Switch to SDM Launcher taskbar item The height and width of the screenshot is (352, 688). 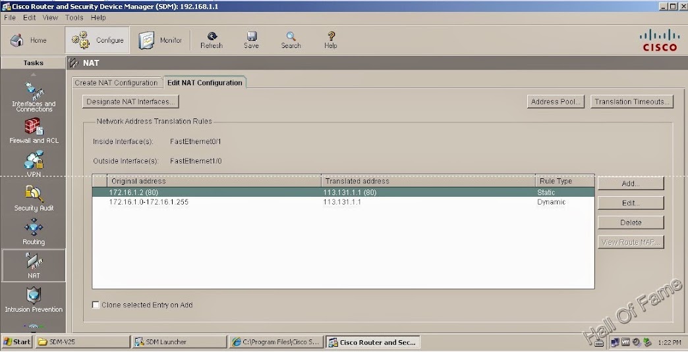pyautogui.click(x=179, y=342)
